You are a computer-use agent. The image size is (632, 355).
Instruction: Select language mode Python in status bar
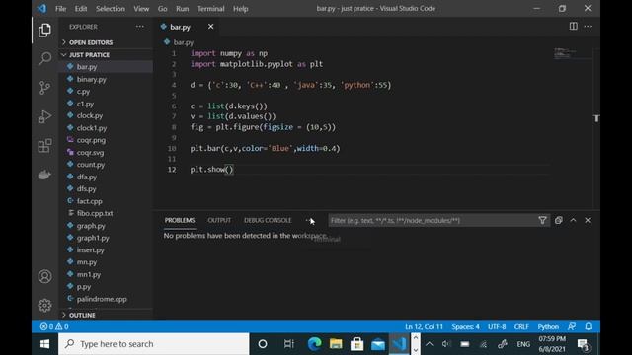click(548, 326)
